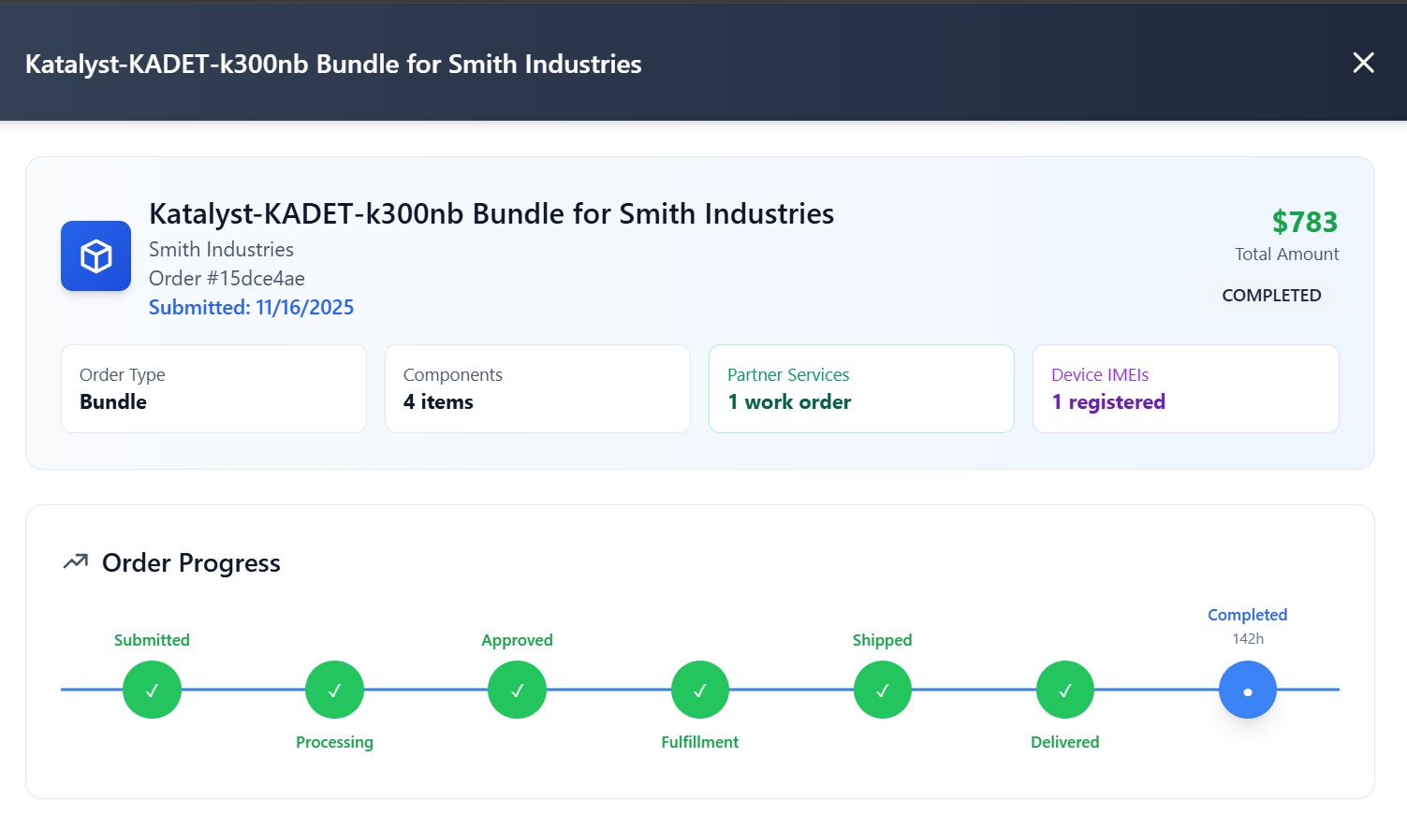Close the order details dialog
1407x830 pixels.
tap(1363, 63)
